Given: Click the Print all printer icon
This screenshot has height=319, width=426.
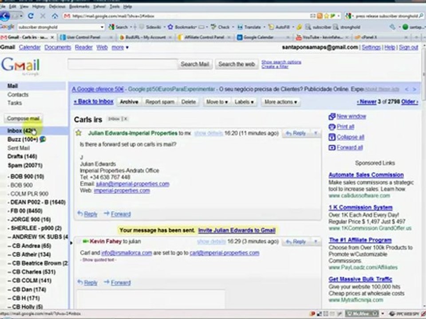Looking at the screenshot, I should pos(332,127).
